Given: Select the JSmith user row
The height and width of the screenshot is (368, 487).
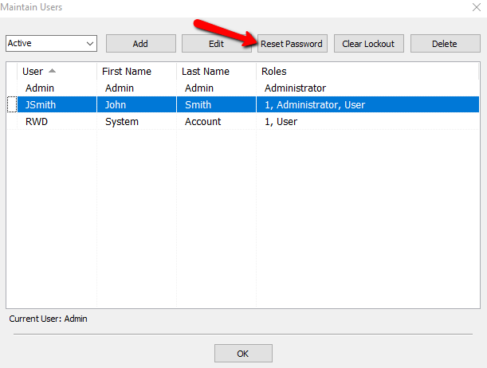Looking at the screenshot, I should pyautogui.click(x=243, y=104).
